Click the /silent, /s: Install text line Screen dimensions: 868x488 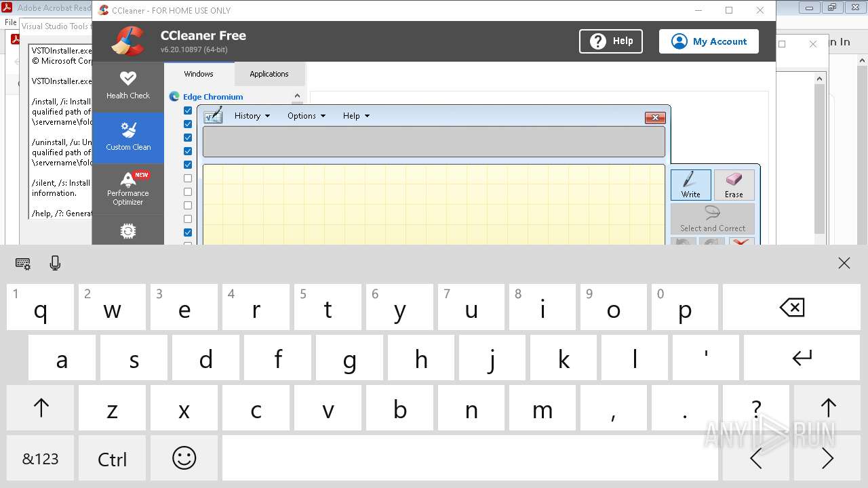click(x=62, y=183)
